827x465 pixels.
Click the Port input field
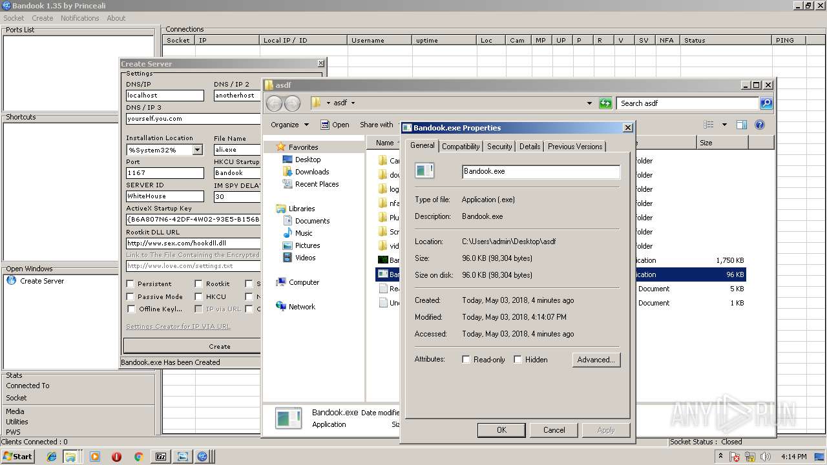tap(165, 173)
